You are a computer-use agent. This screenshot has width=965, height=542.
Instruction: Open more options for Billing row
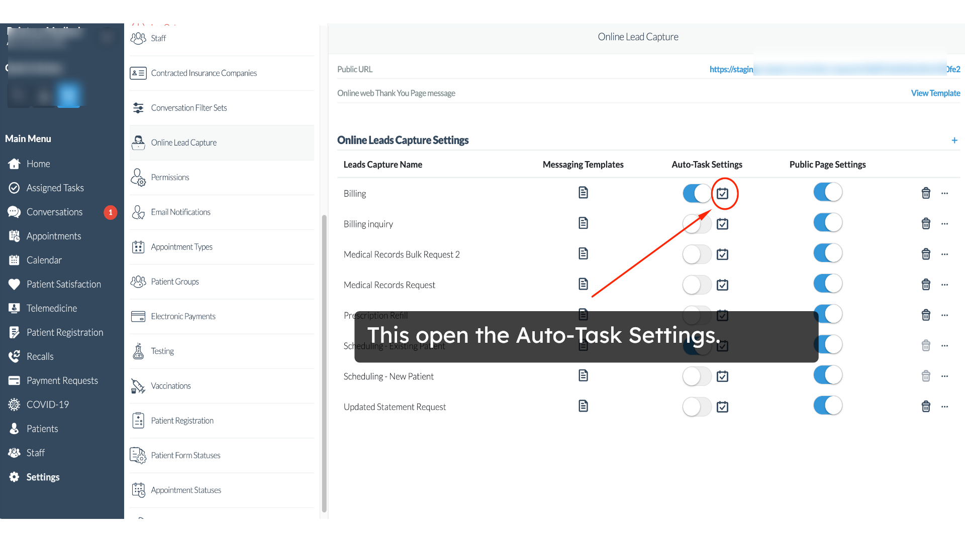(x=945, y=193)
